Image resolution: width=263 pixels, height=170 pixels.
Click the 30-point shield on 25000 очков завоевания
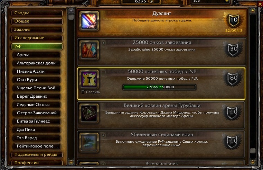click(x=234, y=50)
